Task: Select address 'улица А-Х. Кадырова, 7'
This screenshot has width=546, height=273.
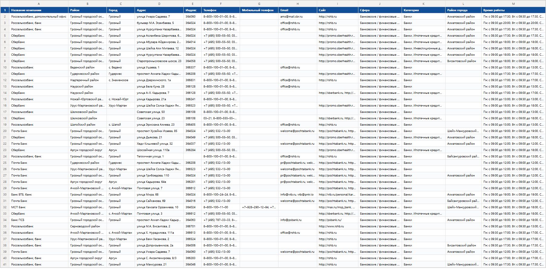Action: tap(159, 93)
